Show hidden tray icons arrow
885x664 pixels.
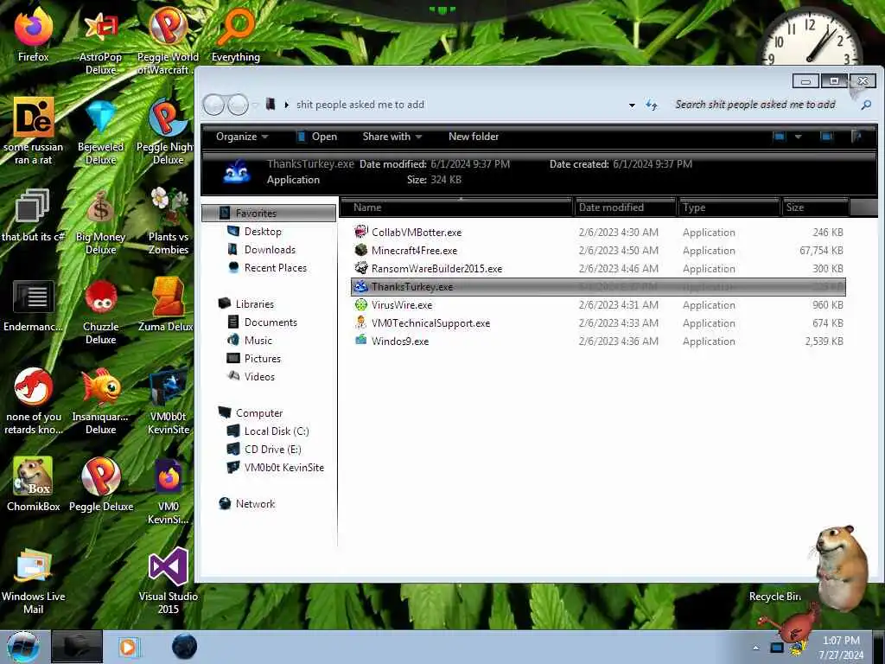(755, 648)
